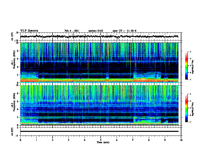Click time axis tick label "7"
The width and height of the screenshot is (204, 157).
coord(133,140)
